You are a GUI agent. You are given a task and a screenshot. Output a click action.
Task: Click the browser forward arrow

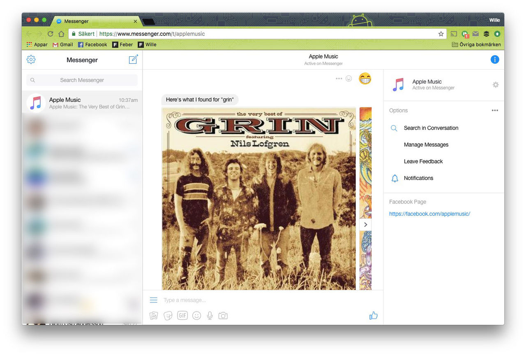[x=39, y=34]
